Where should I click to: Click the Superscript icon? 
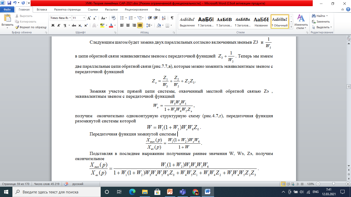[x=86, y=25]
